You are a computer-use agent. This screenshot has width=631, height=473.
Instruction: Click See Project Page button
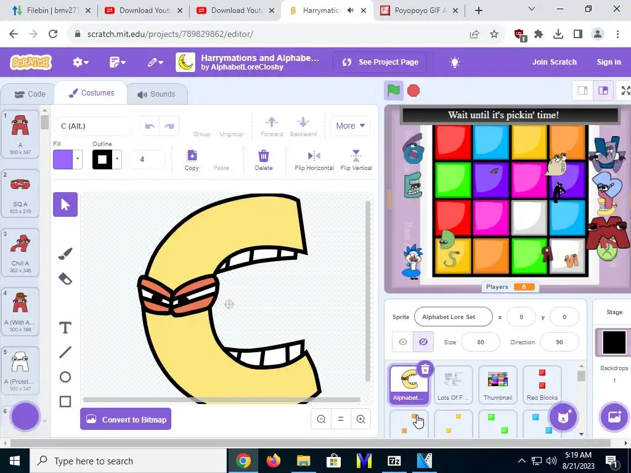coord(380,62)
